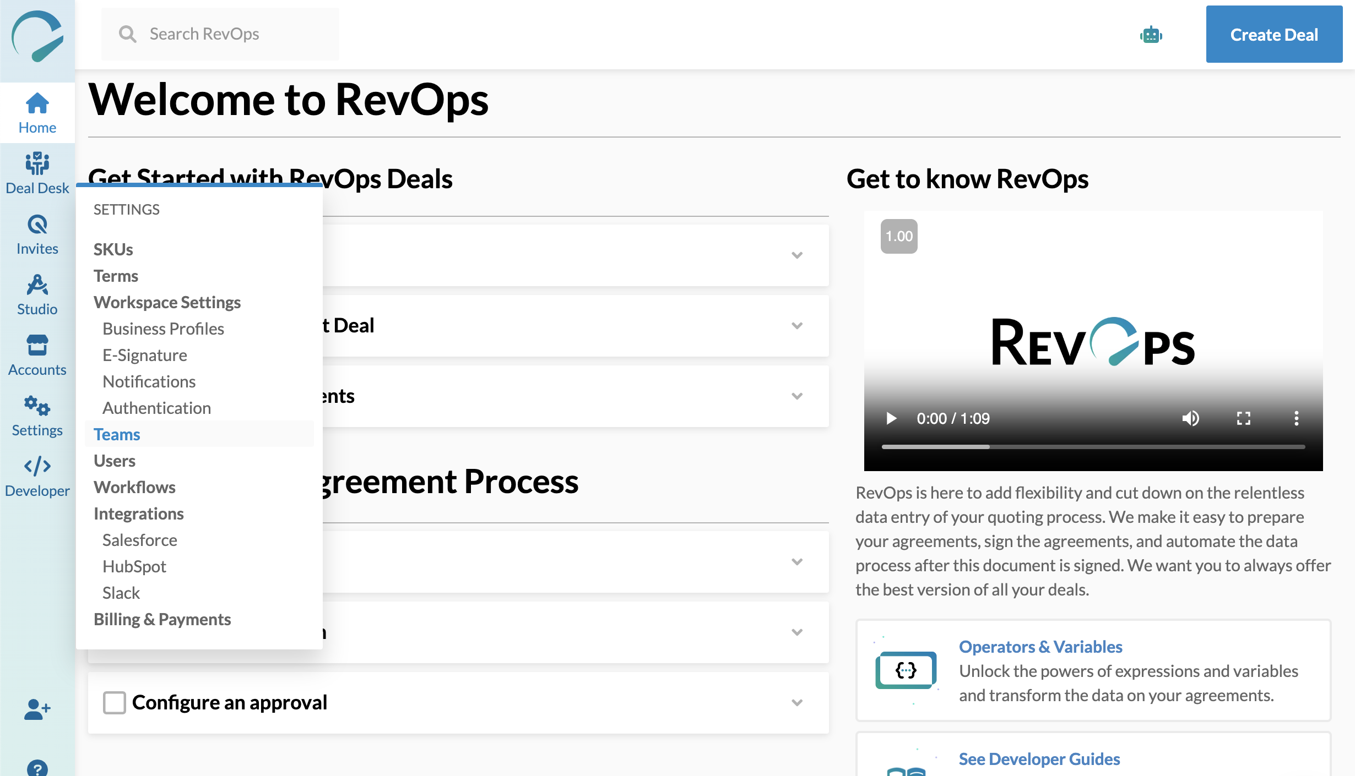Open the chatbot assistant icon
The image size is (1355, 776).
tap(1151, 35)
